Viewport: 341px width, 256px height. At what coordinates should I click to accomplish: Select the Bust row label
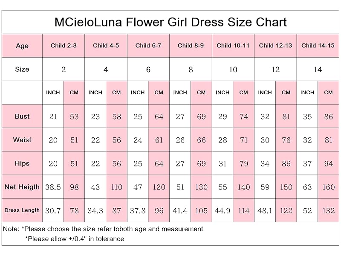tap(22, 116)
